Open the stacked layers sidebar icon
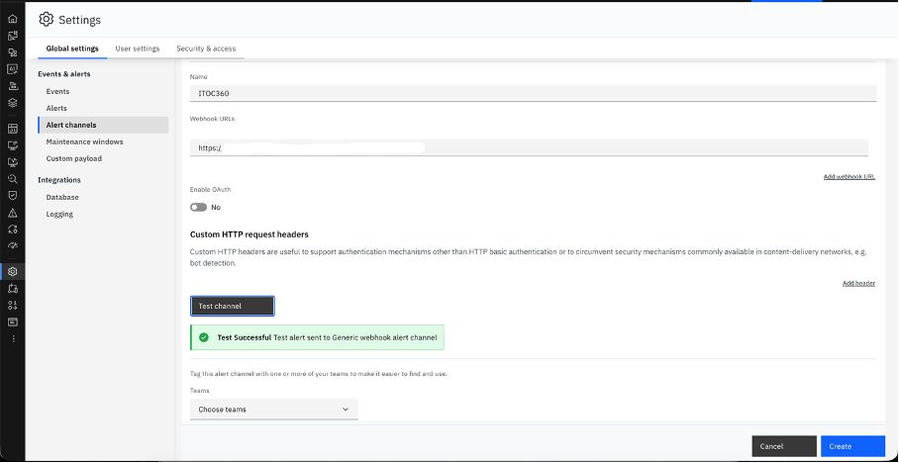899x463 pixels. [13, 102]
